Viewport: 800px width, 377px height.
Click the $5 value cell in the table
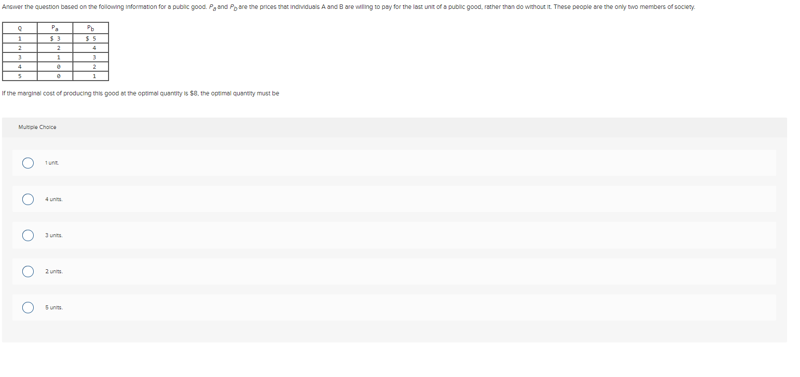click(91, 38)
